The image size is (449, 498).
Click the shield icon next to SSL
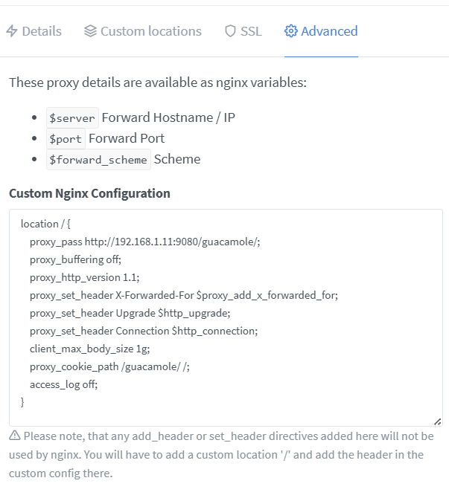click(230, 31)
